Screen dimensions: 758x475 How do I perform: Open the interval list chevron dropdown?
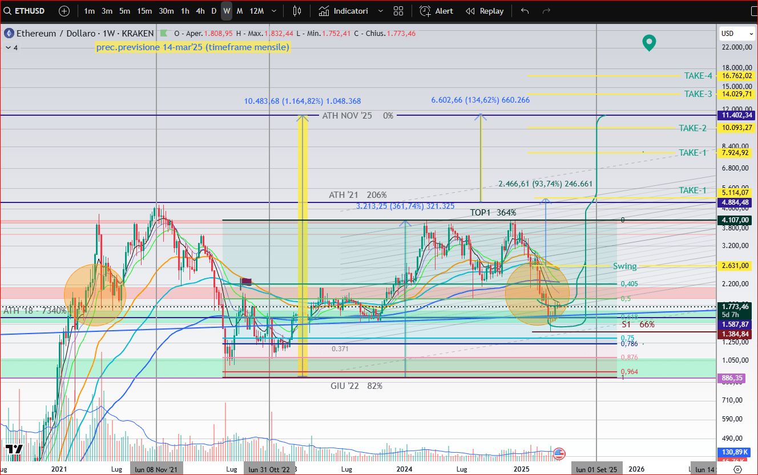273,10
